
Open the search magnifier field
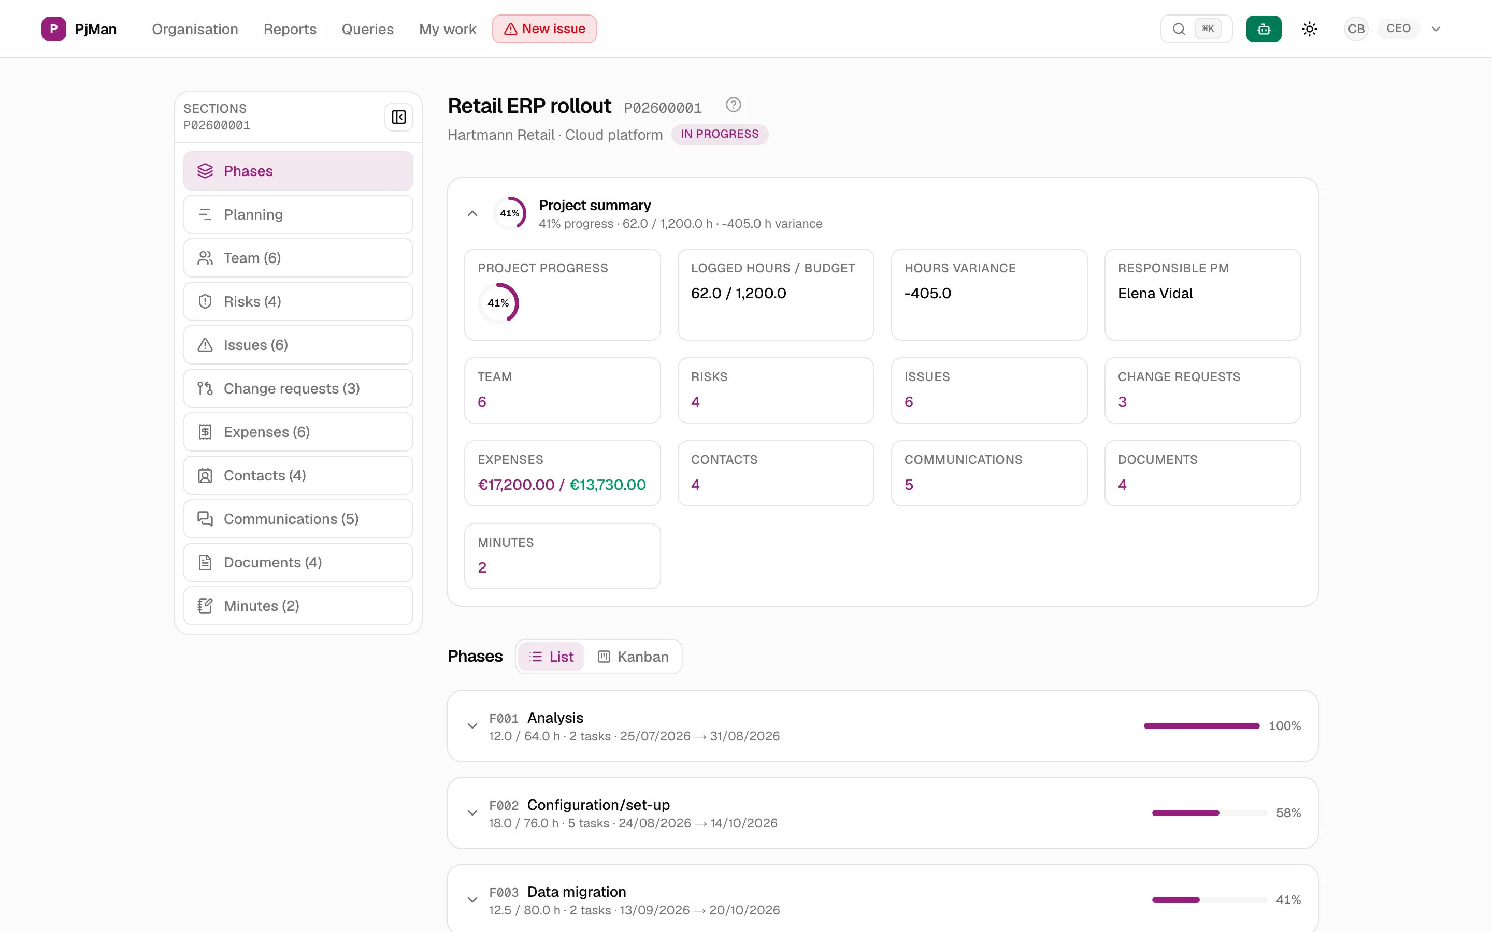click(x=1196, y=29)
